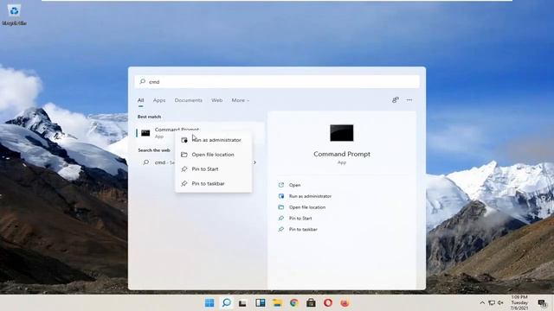Image resolution: width=554 pixels, height=311 pixels.
Task: Open Task View on the taskbar
Action: point(243,303)
